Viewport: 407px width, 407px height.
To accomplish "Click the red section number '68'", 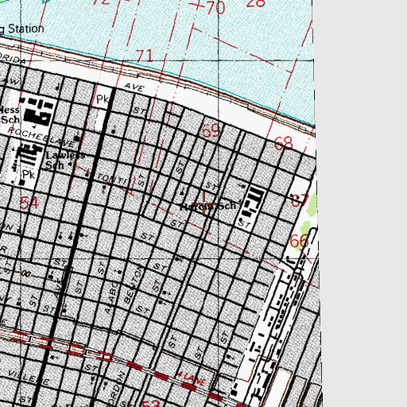I will pos(284,143).
